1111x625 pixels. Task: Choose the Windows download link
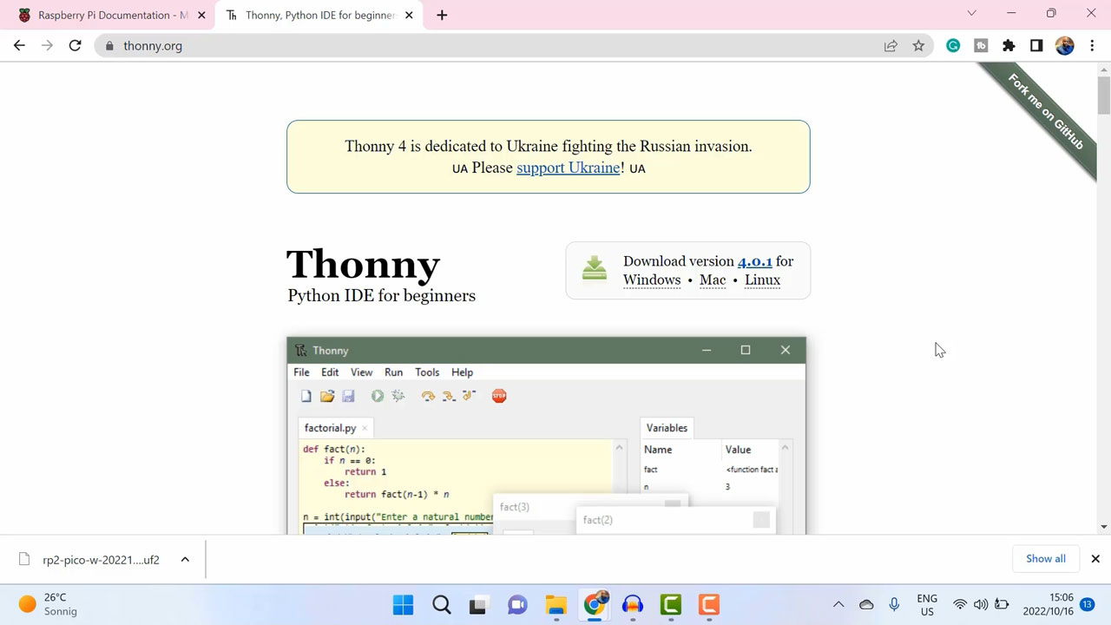point(652,280)
